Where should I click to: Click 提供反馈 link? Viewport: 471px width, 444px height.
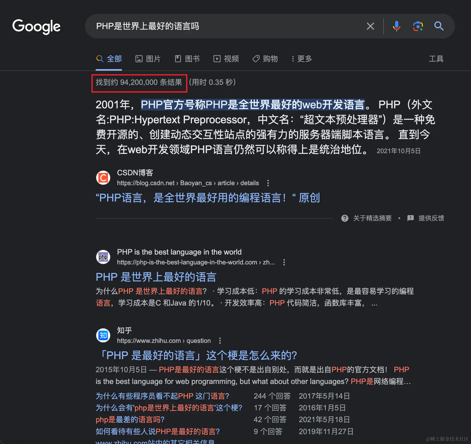coord(431,218)
